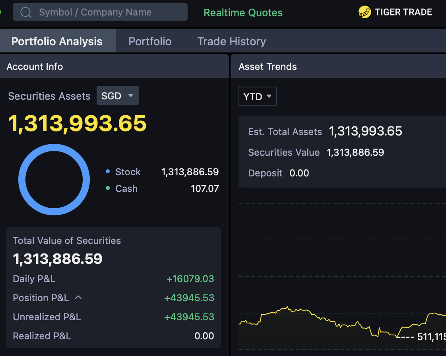446x356 pixels.
Task: Click the green Cash legend dot
Action: (108, 188)
